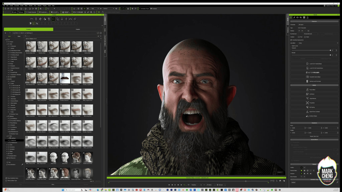Adjust the SubD Viewport slider handle
Image resolution: width=342 pixels, height=192 pixels.
click(x=330, y=50)
